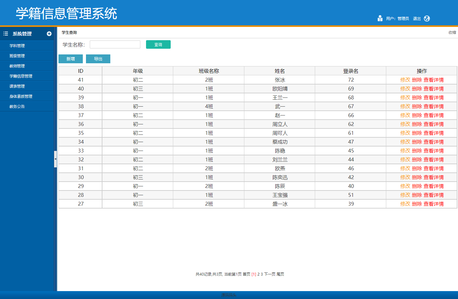Click inside the 学生名称 input field

click(115, 44)
